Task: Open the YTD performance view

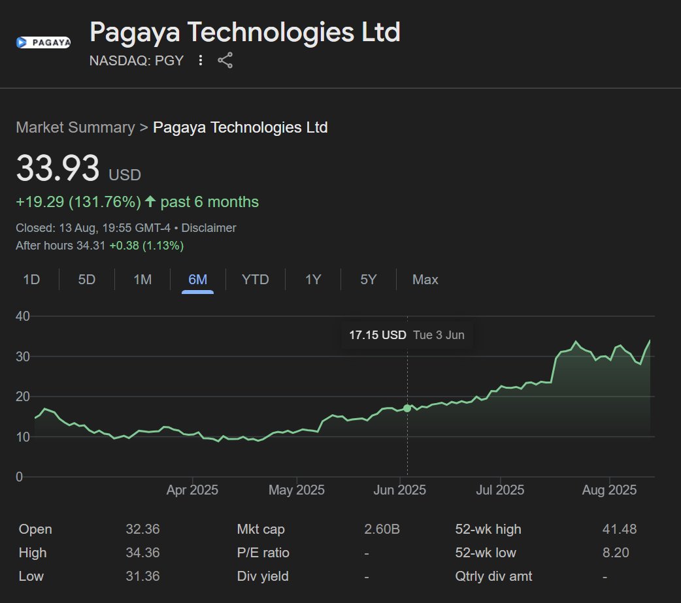Action: click(255, 280)
